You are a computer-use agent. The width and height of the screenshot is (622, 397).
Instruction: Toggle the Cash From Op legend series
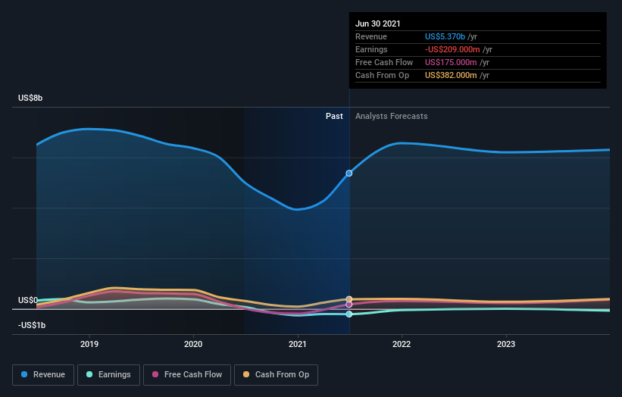276,375
